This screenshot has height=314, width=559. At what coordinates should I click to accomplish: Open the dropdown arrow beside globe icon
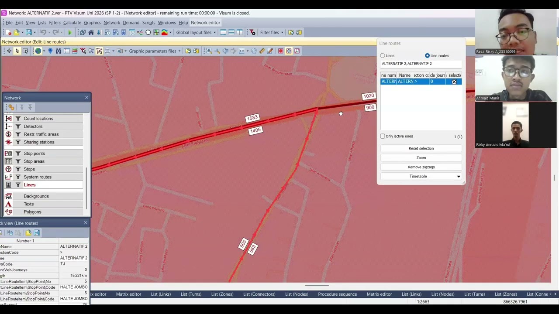tap(44, 51)
